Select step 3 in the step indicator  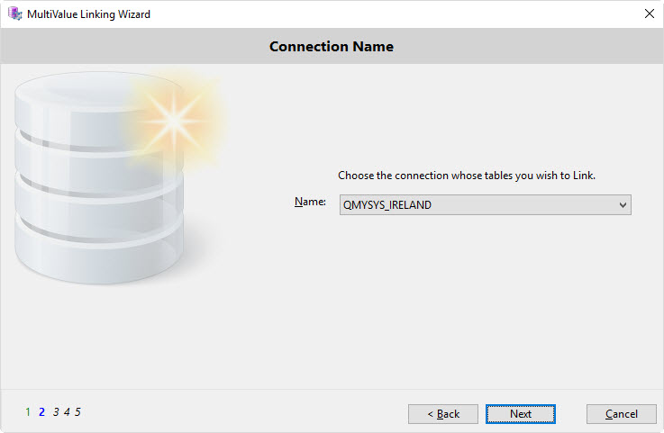tap(56, 411)
